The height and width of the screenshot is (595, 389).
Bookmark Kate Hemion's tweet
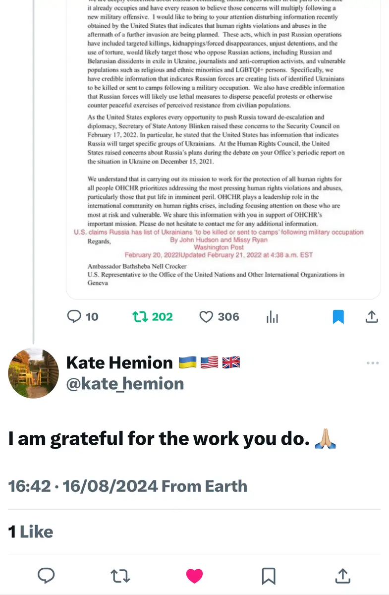click(x=268, y=576)
